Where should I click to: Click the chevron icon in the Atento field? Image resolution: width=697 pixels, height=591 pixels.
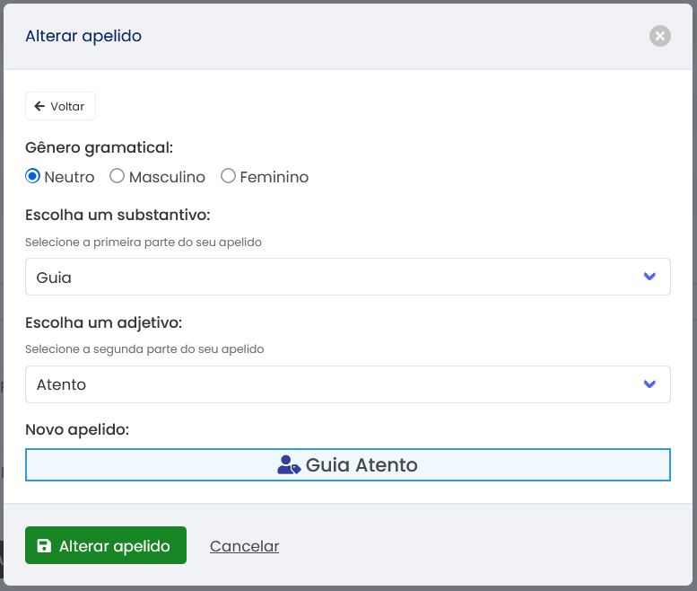(650, 384)
